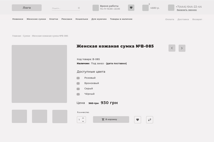Click Сумки in the breadcrumb
214x142 pixels.
(x=26, y=36)
